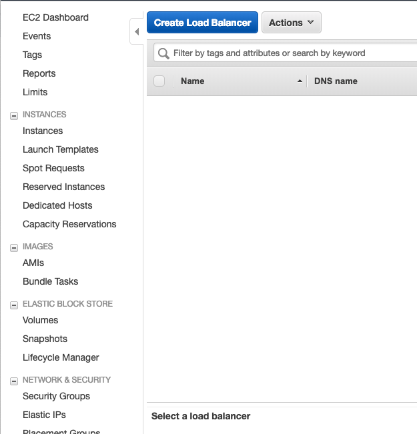417x434 pixels.
Task: Open the Actions dropdown menu
Action: coord(291,23)
